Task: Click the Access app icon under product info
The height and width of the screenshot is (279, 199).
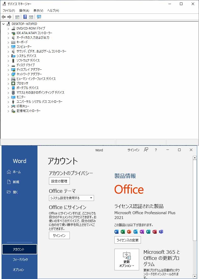Action: pos(155,232)
